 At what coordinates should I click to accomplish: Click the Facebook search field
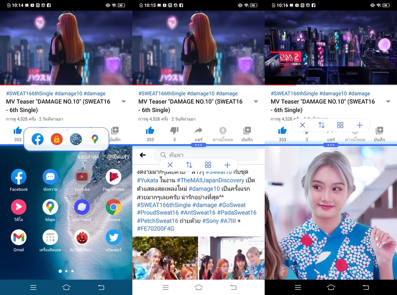[206, 155]
